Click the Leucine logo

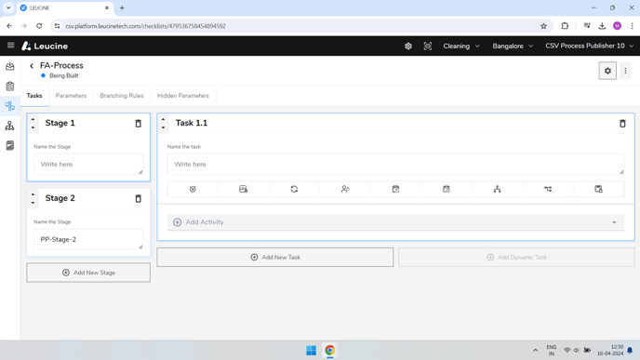(x=45, y=47)
